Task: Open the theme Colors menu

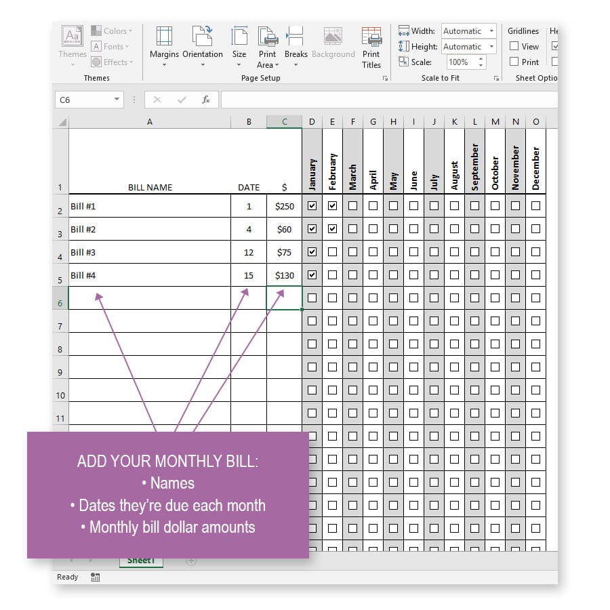Action: (x=114, y=31)
